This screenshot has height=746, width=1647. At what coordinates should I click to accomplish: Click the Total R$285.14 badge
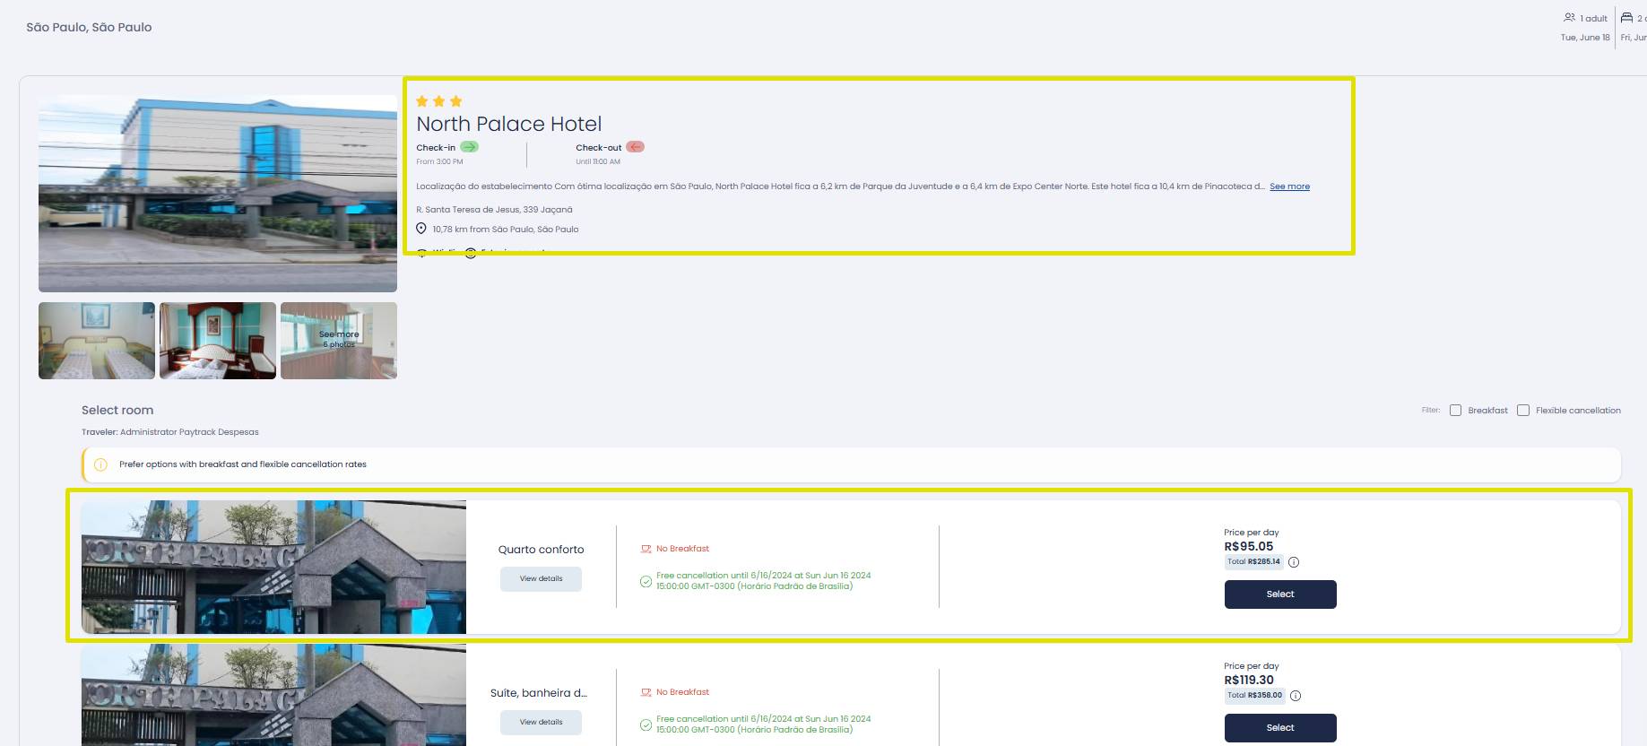point(1253,562)
